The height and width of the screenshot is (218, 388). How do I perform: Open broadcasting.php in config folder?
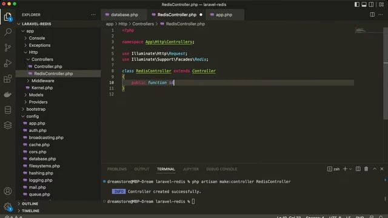58,137
